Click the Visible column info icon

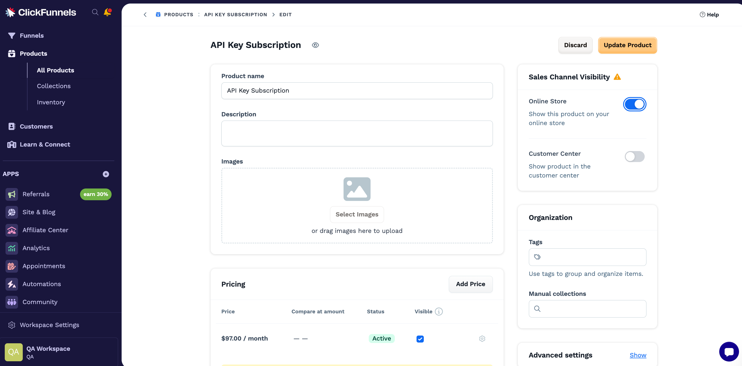[439, 311]
